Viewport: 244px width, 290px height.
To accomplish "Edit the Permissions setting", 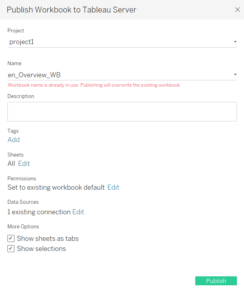I will [x=113, y=187].
